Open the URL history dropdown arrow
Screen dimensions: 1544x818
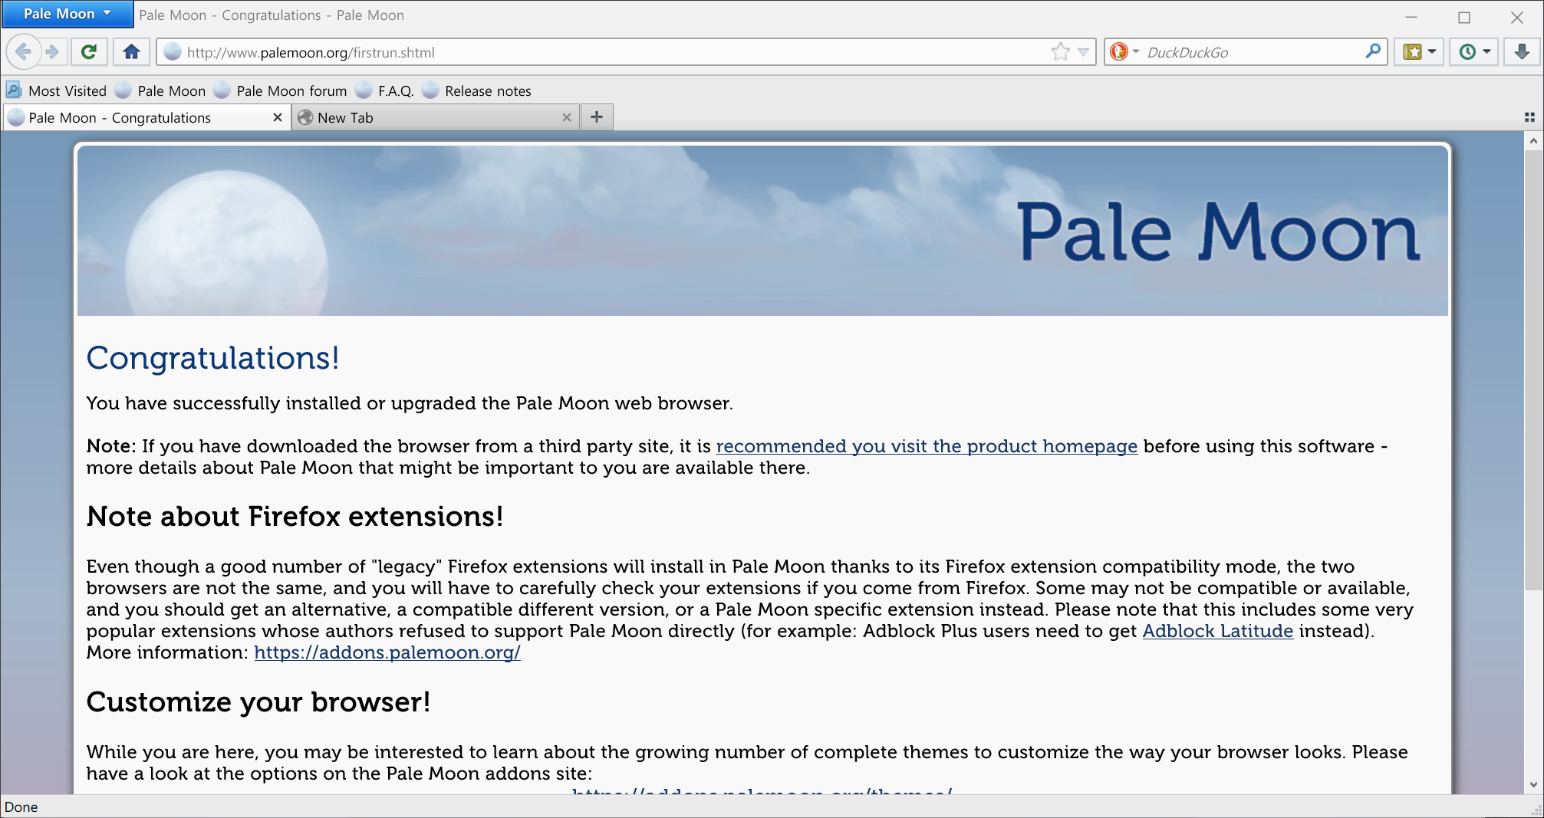tap(1083, 52)
